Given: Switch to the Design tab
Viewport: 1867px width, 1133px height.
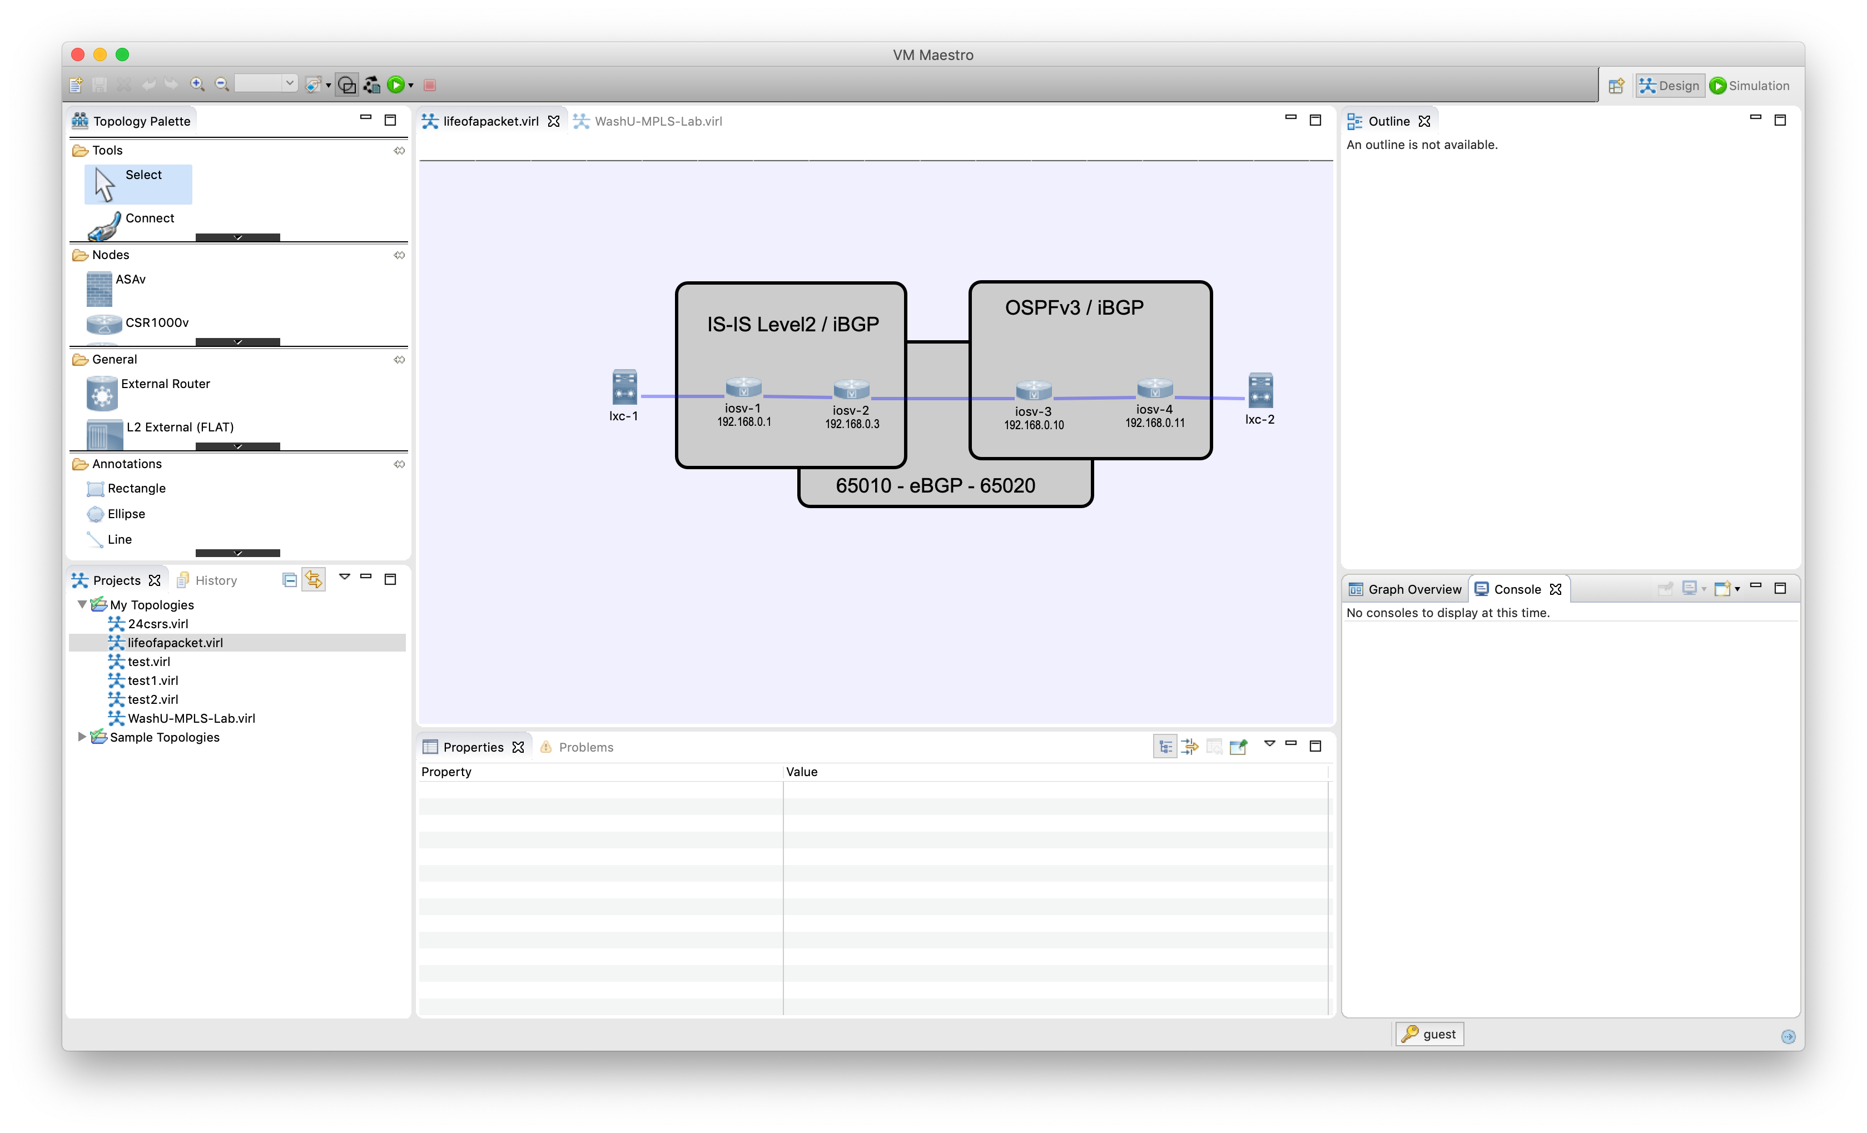Looking at the screenshot, I should pos(1669,84).
